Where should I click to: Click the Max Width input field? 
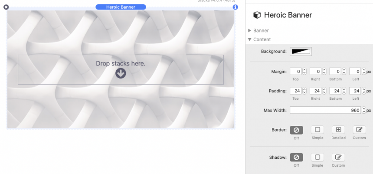click(324, 111)
